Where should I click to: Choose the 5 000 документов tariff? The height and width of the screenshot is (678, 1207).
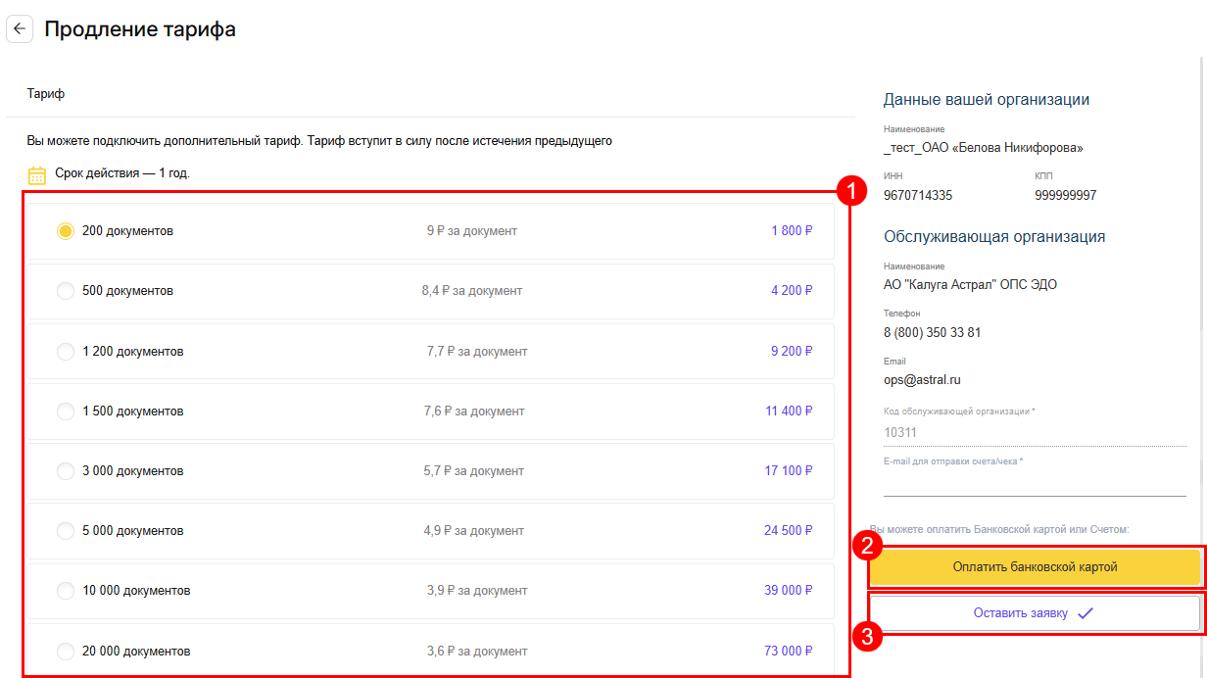66,531
